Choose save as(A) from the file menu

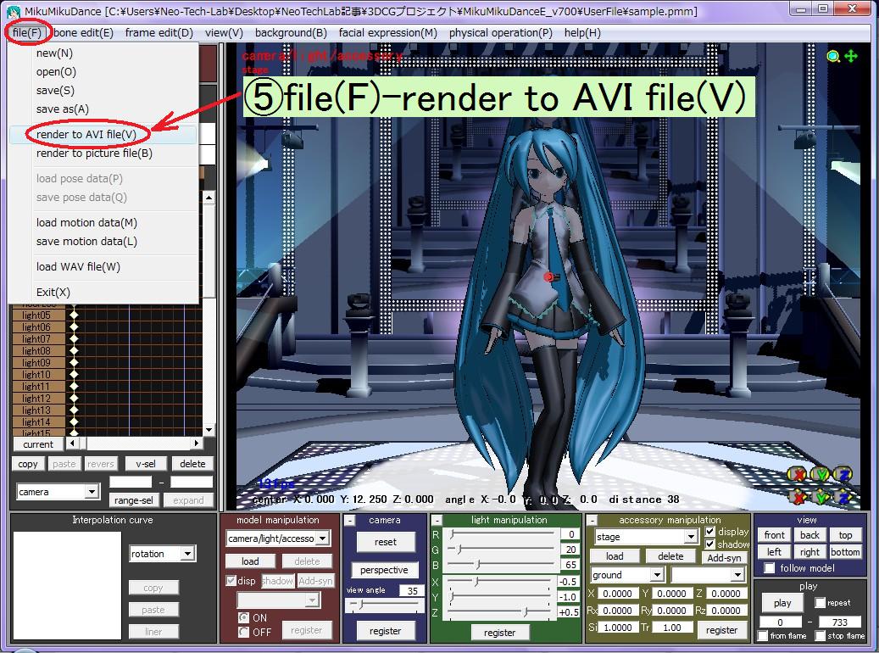(103, 109)
